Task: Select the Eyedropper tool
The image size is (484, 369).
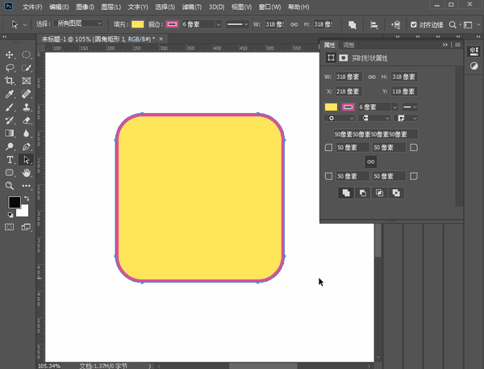Action: pyautogui.click(x=9, y=94)
